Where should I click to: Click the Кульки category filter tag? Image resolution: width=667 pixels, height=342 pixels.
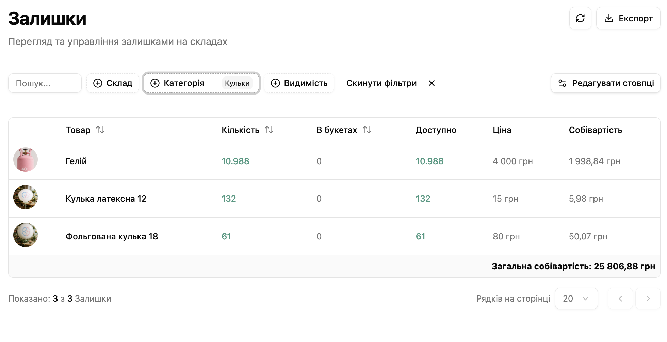tap(237, 83)
